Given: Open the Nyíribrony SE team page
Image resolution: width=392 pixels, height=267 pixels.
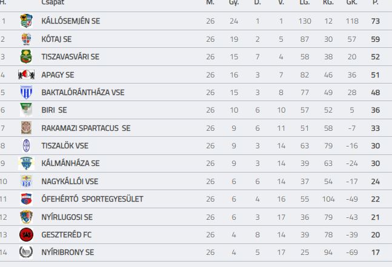Looking at the screenshot, I should pyautogui.click(x=68, y=252).
